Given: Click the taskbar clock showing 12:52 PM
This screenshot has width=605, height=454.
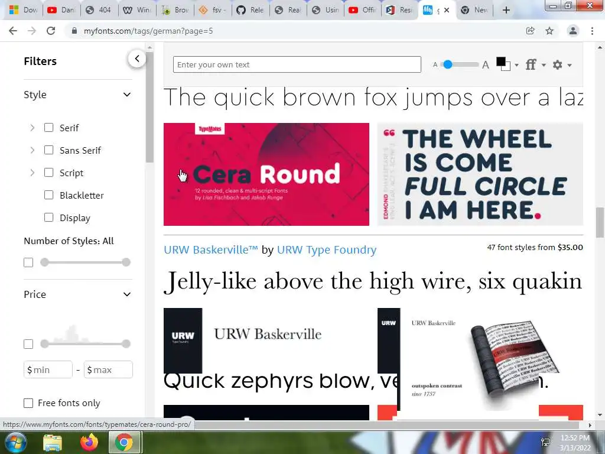Looking at the screenshot, I should click(575, 442).
